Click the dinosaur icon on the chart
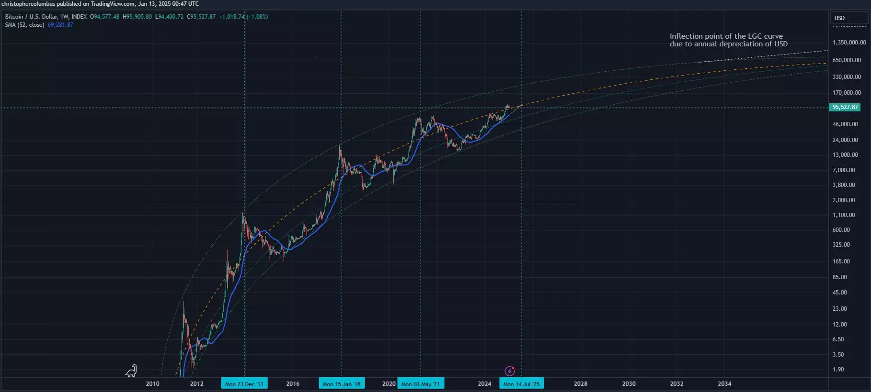The width and height of the screenshot is (871, 392). click(x=131, y=370)
